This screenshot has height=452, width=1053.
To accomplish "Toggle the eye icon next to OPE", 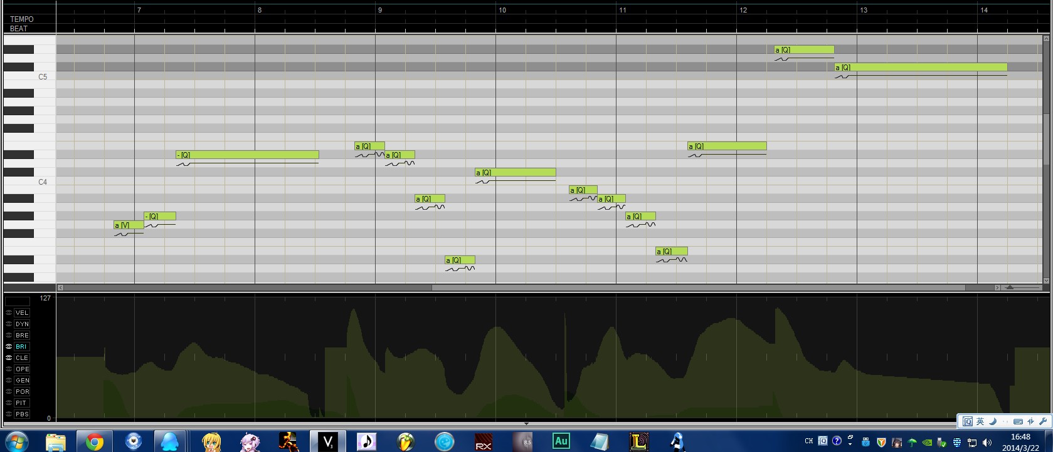I will pos(9,369).
